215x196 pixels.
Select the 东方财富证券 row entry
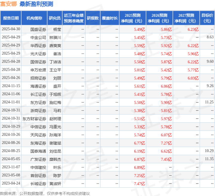[34, 119]
